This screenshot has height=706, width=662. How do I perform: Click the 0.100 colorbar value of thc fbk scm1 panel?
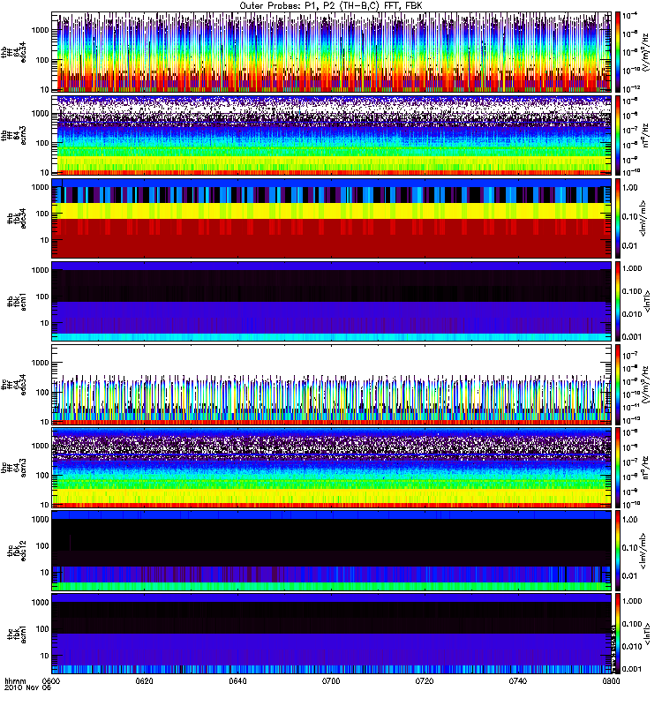(632, 624)
